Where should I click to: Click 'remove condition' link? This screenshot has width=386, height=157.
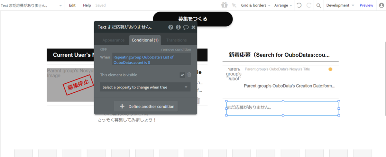(x=176, y=50)
